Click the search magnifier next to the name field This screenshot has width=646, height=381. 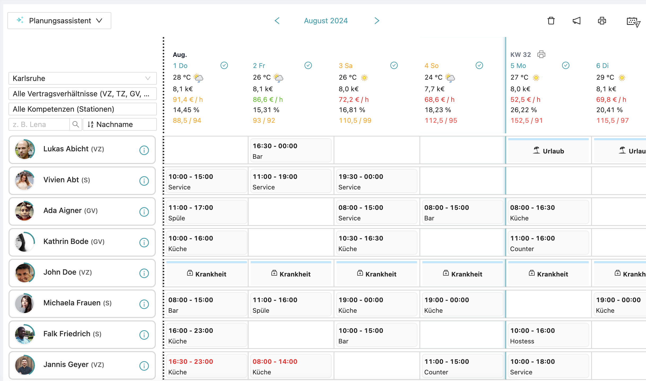pyautogui.click(x=76, y=124)
